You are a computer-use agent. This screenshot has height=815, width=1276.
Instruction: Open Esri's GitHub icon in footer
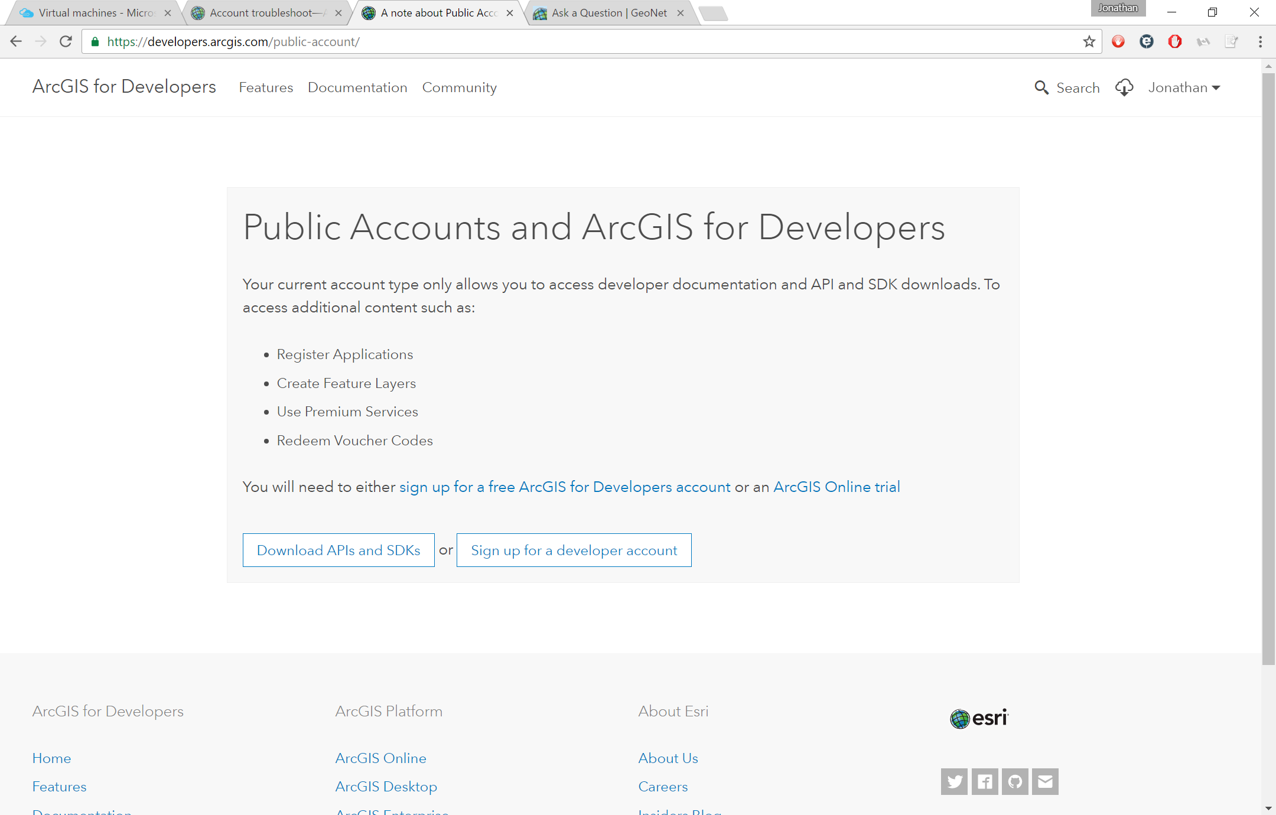tap(1015, 781)
